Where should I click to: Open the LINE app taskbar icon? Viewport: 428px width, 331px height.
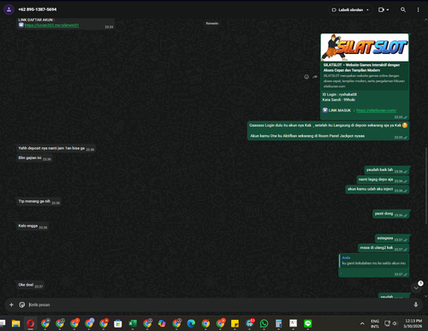307,323
